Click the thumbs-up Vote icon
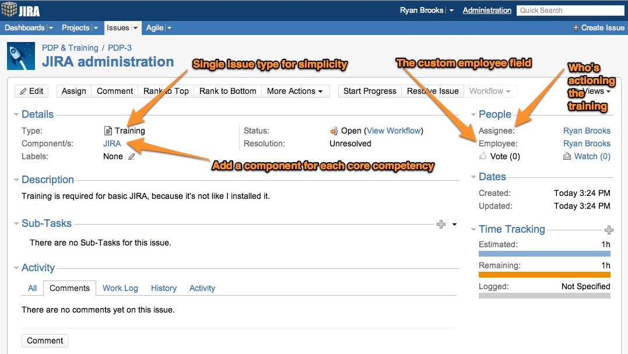 coord(483,156)
